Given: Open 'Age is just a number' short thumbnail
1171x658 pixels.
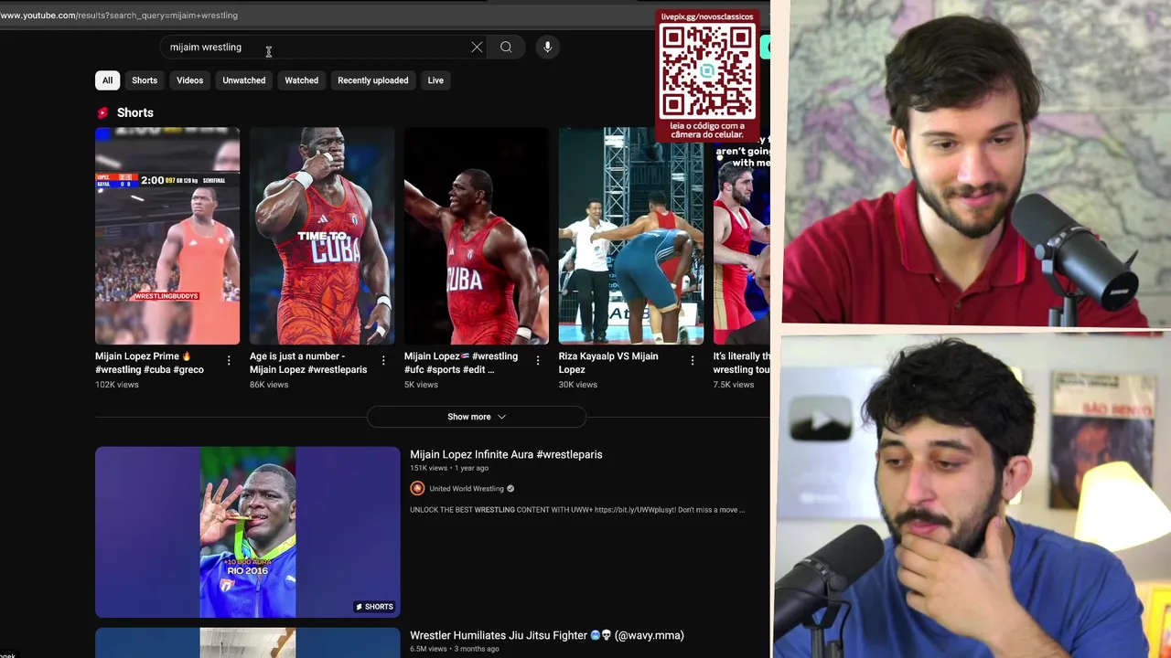Looking at the screenshot, I should [322, 236].
